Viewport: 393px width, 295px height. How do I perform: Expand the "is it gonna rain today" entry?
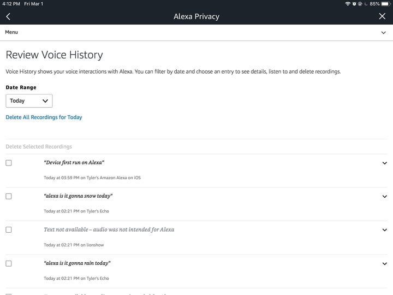384,264
